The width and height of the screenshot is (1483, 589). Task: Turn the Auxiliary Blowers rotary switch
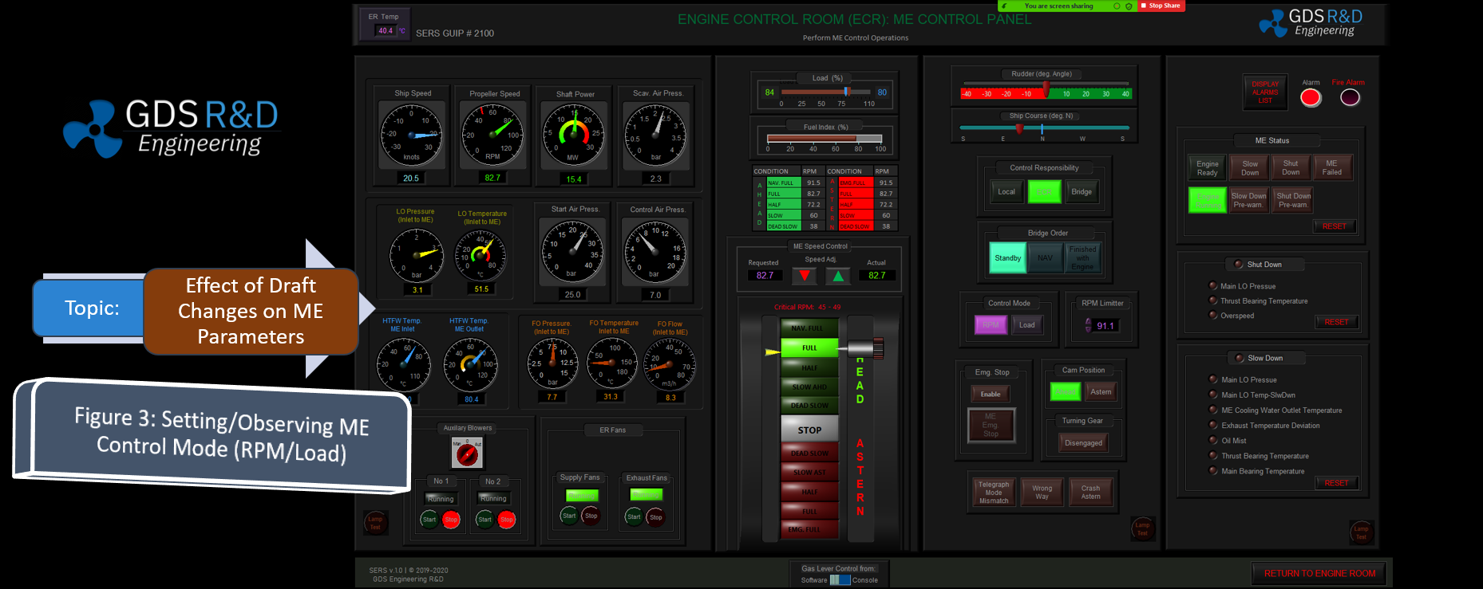tap(467, 454)
